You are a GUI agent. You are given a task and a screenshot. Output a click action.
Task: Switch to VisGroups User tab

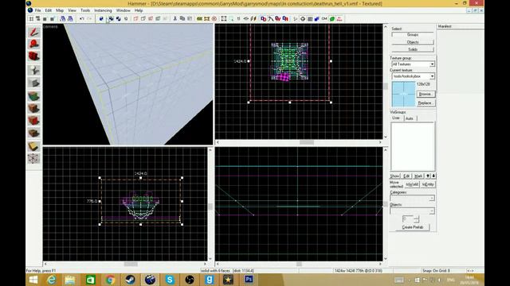[x=396, y=118]
